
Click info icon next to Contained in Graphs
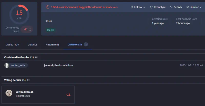36,57
